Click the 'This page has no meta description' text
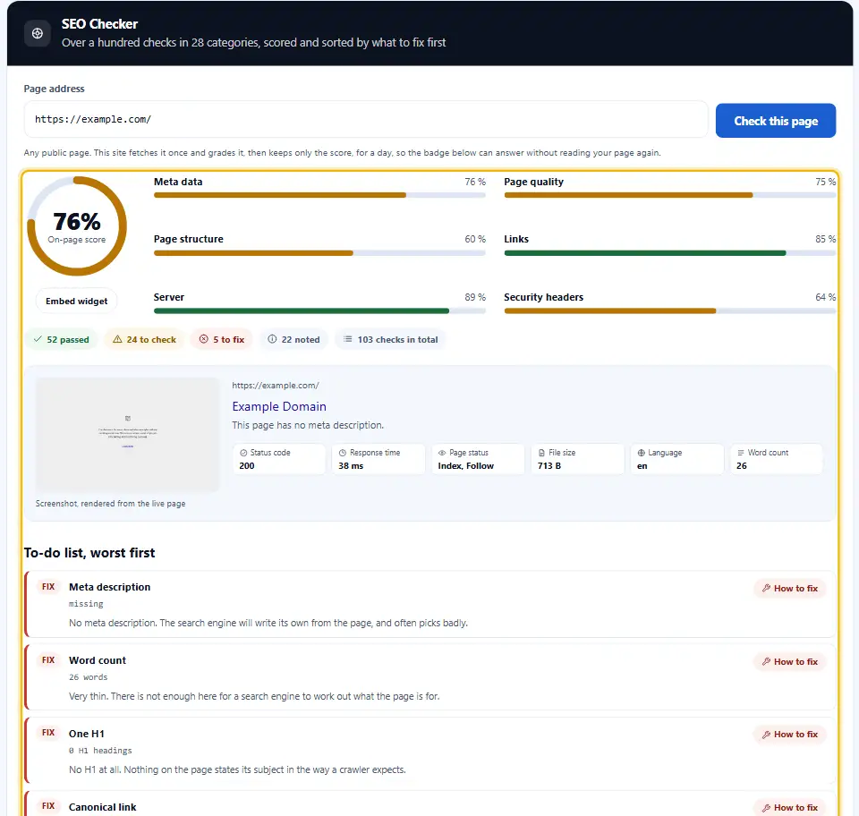 308,425
